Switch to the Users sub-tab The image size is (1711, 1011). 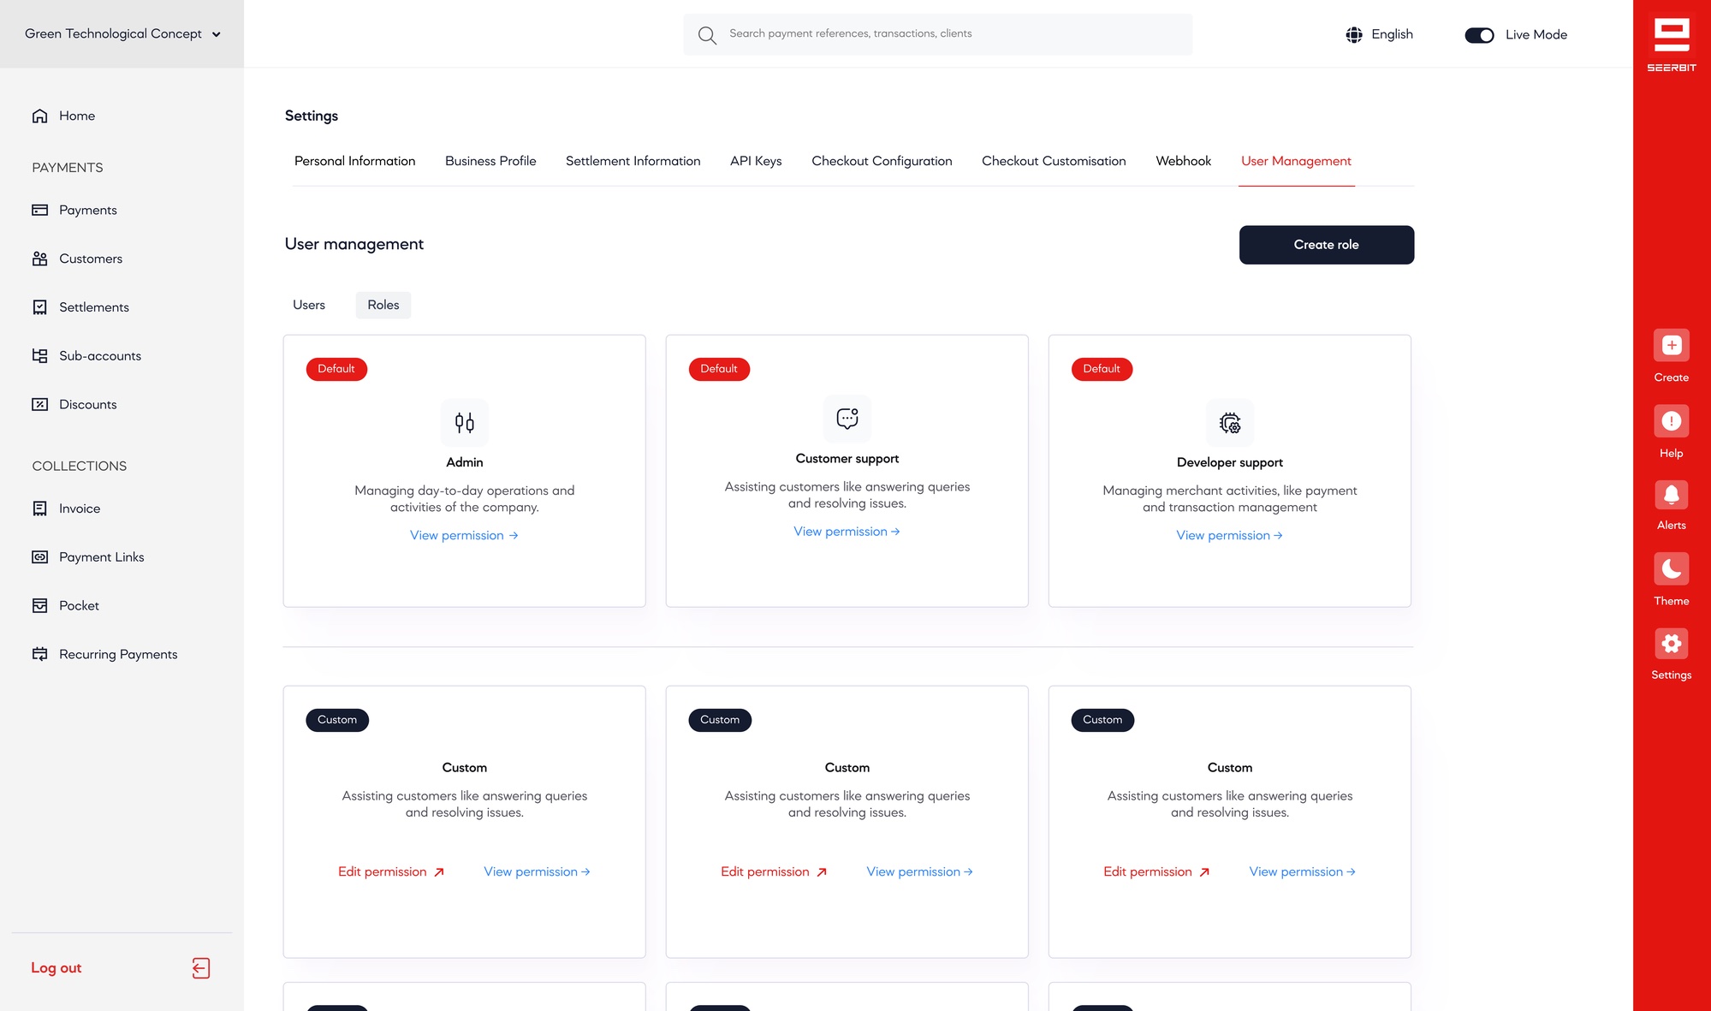pyautogui.click(x=309, y=305)
